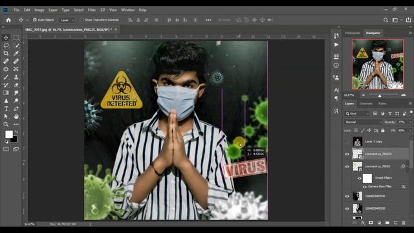
Task: Toggle Quick Mask mode icon
Action: tap(6, 150)
